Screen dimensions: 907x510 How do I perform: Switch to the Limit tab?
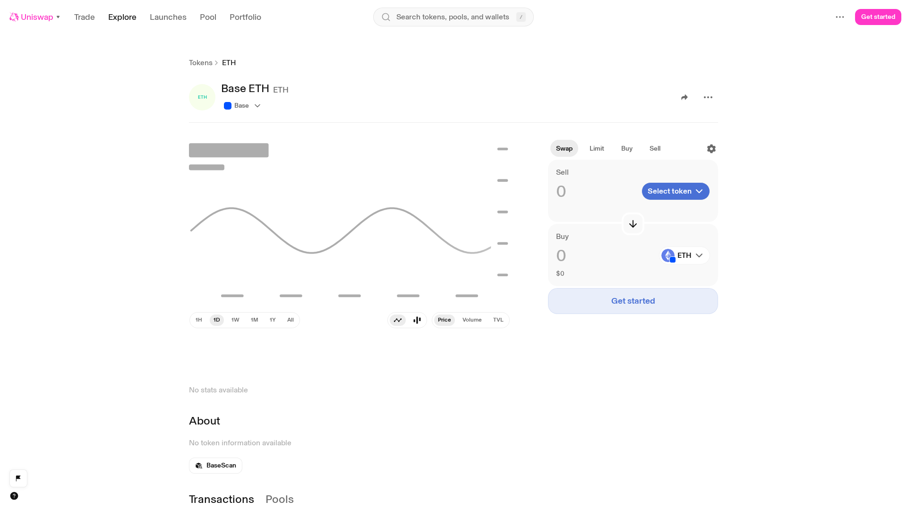597,148
